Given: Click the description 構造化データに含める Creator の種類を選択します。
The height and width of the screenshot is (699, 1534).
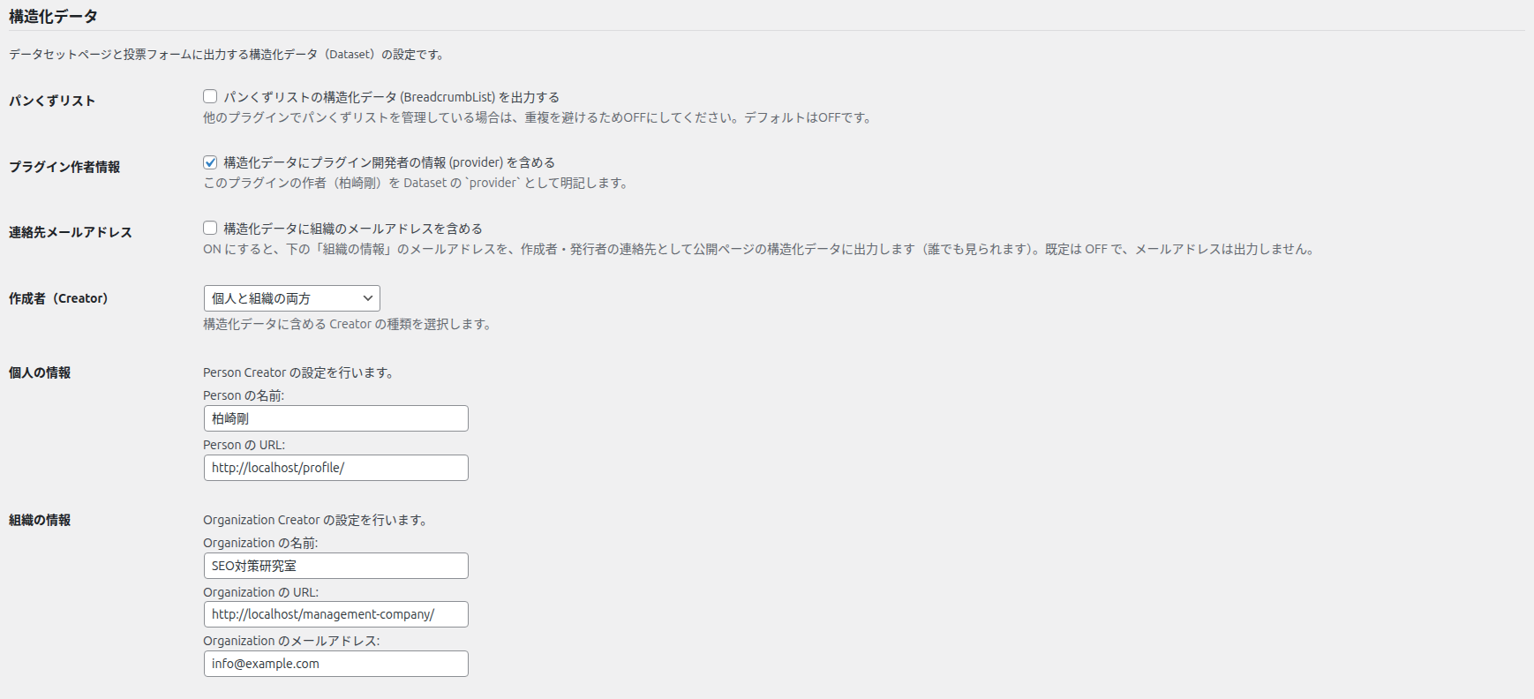Looking at the screenshot, I should (350, 324).
